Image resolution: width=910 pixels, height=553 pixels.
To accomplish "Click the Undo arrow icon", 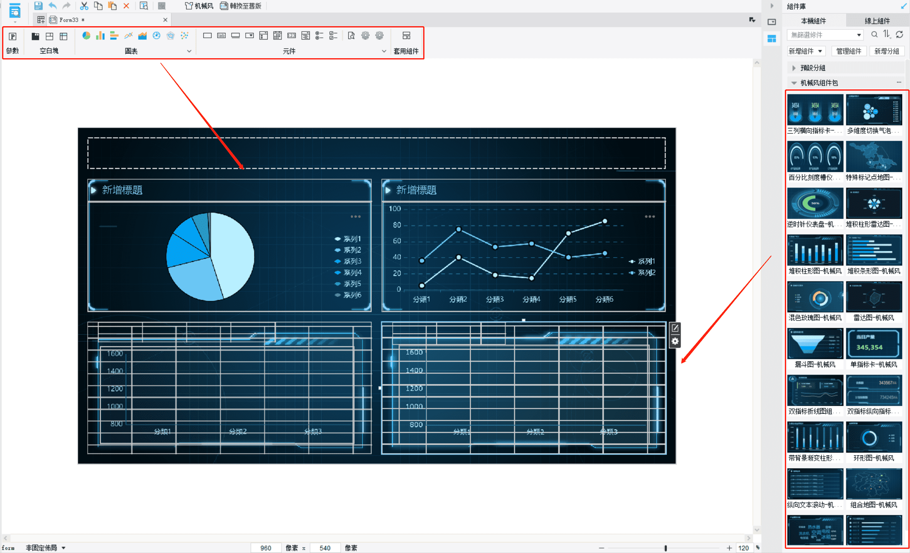I will [52, 6].
